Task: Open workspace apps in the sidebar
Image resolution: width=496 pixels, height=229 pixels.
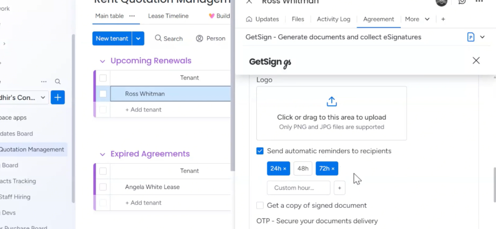Action: (x=13, y=118)
